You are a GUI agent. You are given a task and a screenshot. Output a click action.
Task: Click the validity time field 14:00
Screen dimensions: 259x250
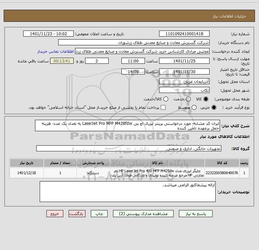(x=133, y=71)
